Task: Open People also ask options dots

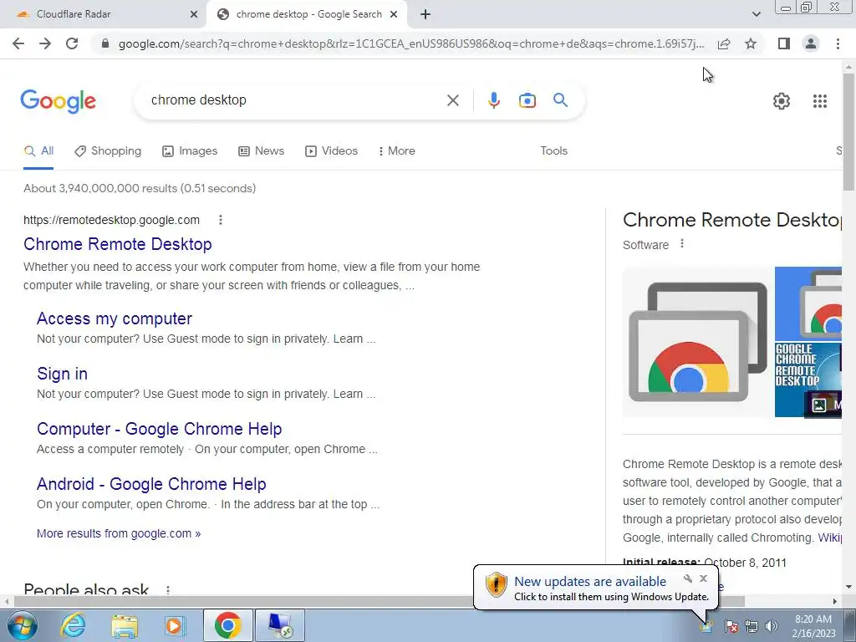Action: (168, 590)
